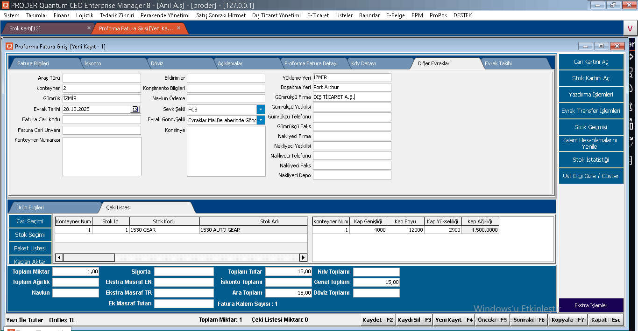Select the Ürün Bilgileri tab
This screenshot has height=331, width=638.
(x=30, y=207)
